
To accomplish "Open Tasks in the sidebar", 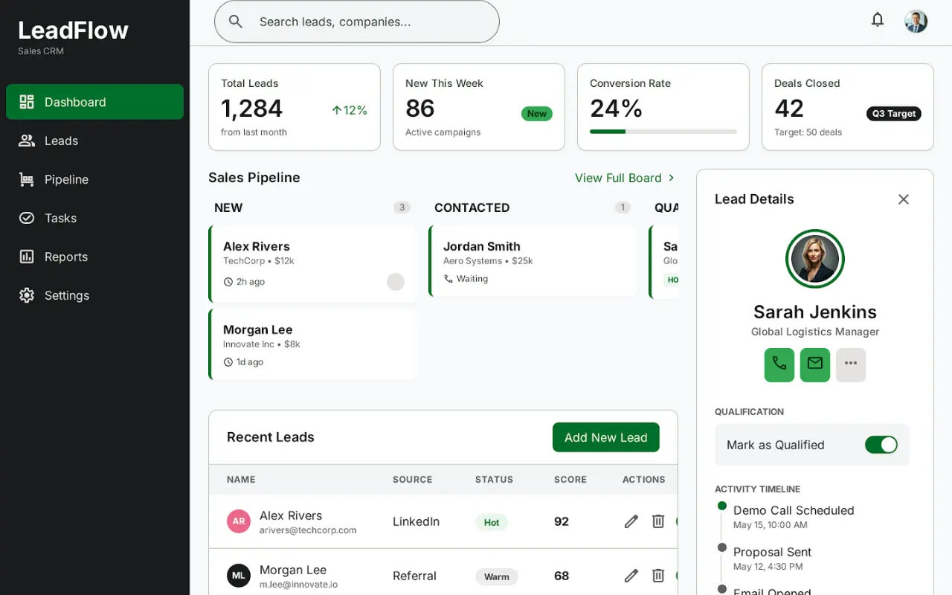I will click(x=94, y=218).
